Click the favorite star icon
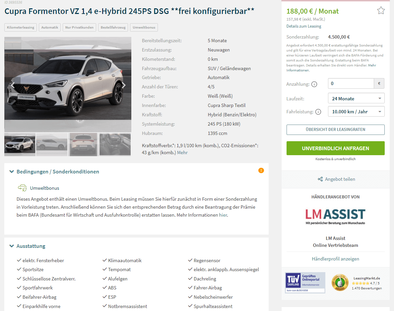Screen dimensions: 394x311 381,11
